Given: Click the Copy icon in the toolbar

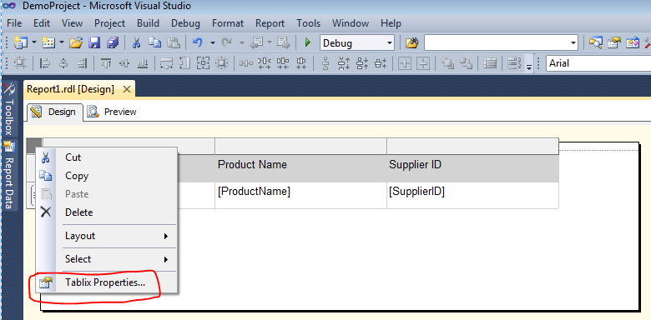Looking at the screenshot, I should [155, 42].
